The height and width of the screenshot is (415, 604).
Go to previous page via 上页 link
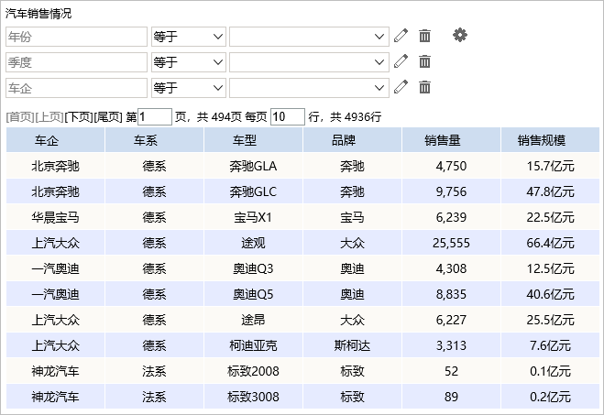(x=49, y=116)
